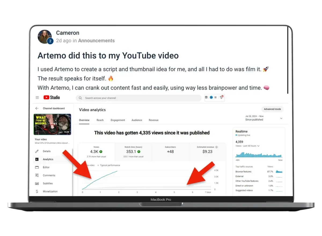Open the video thumbnail in the sidebar
Image resolution: width=322 pixels, height=236 pixels.
52,124
